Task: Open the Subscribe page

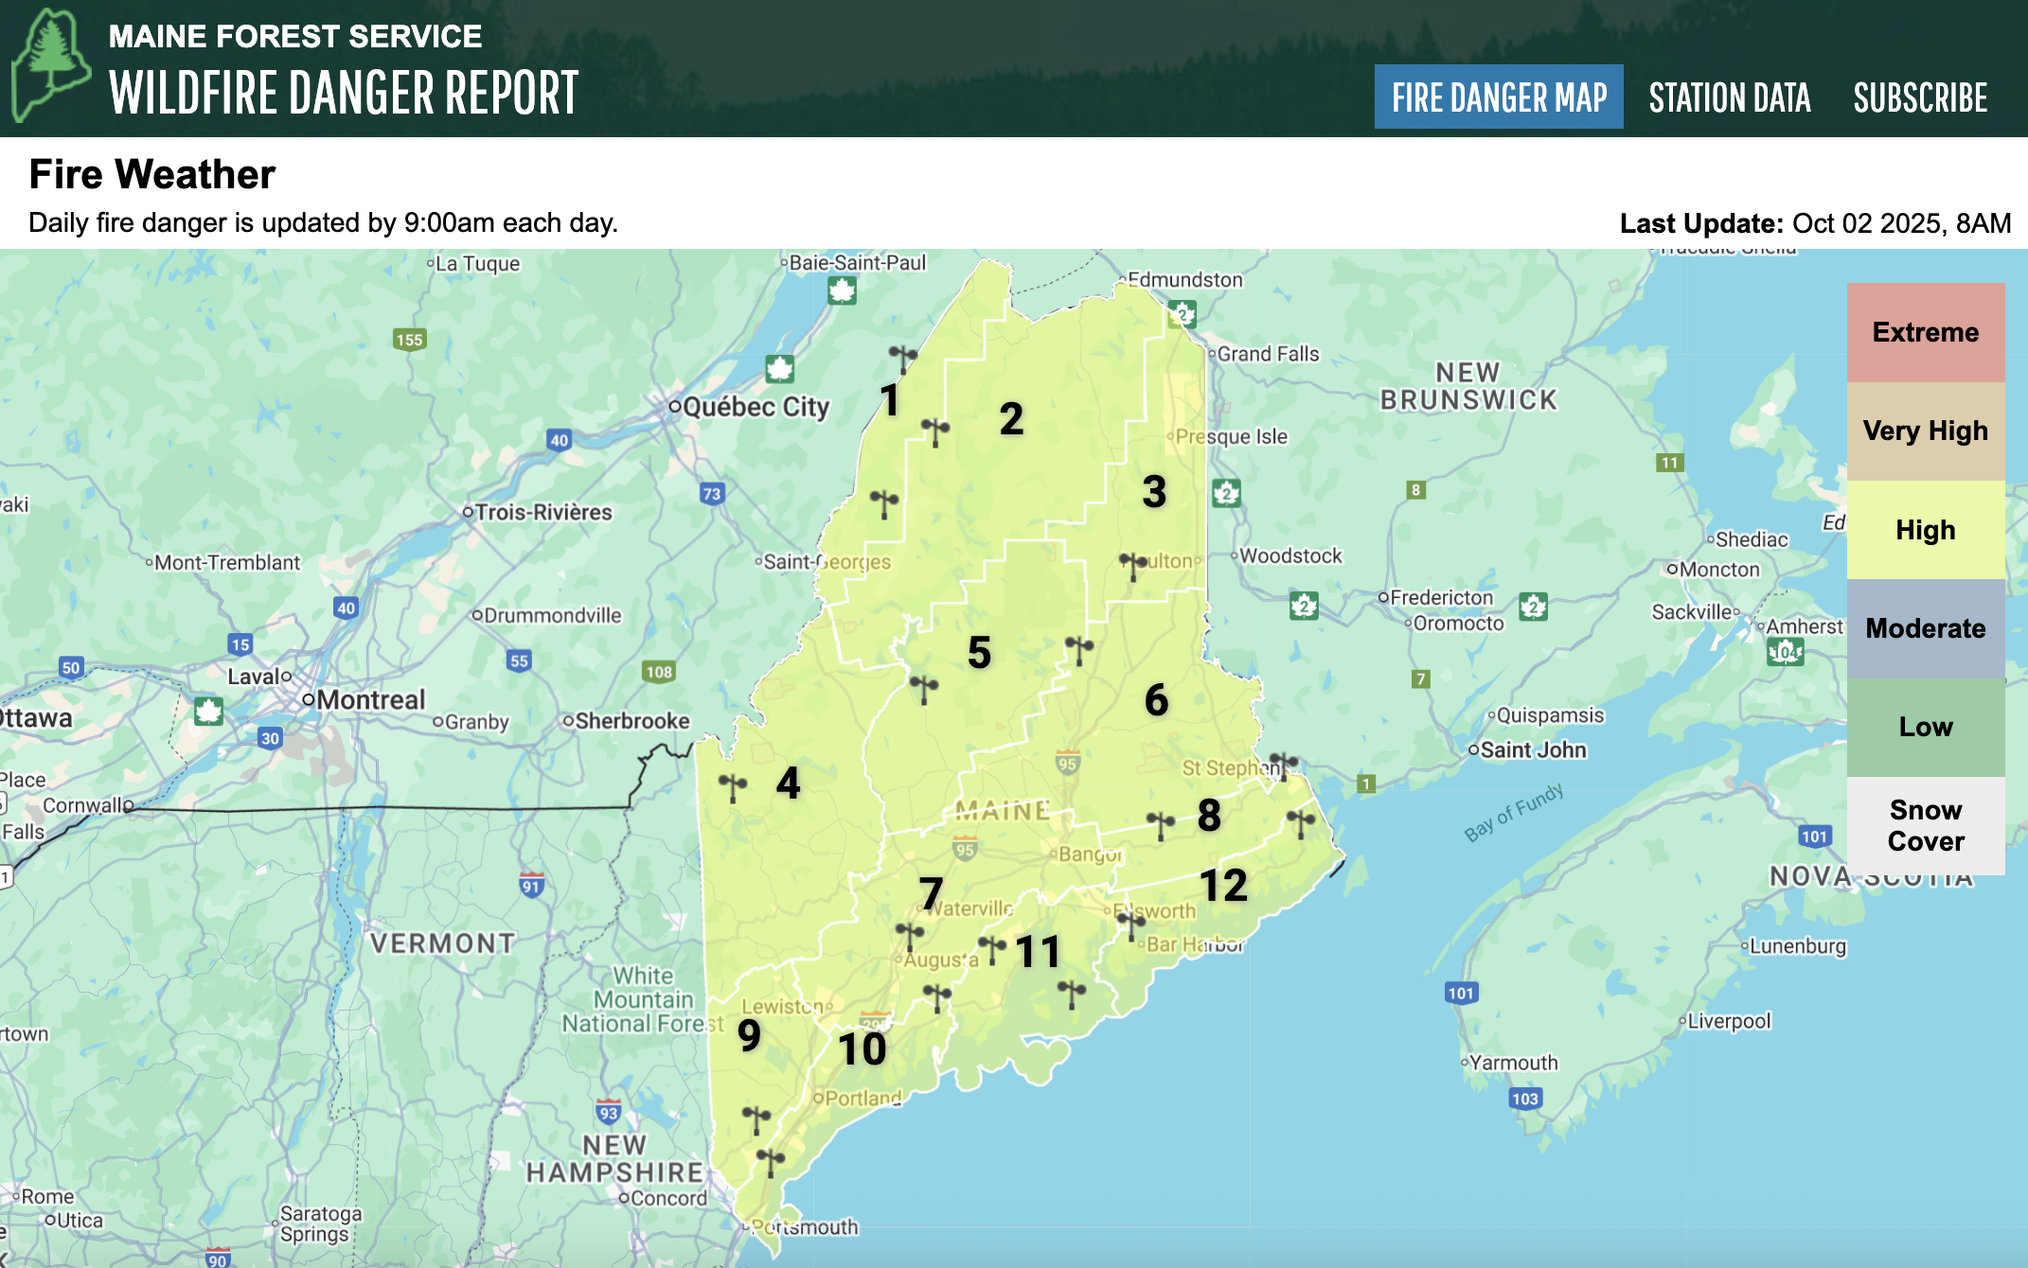Action: pos(1920,97)
